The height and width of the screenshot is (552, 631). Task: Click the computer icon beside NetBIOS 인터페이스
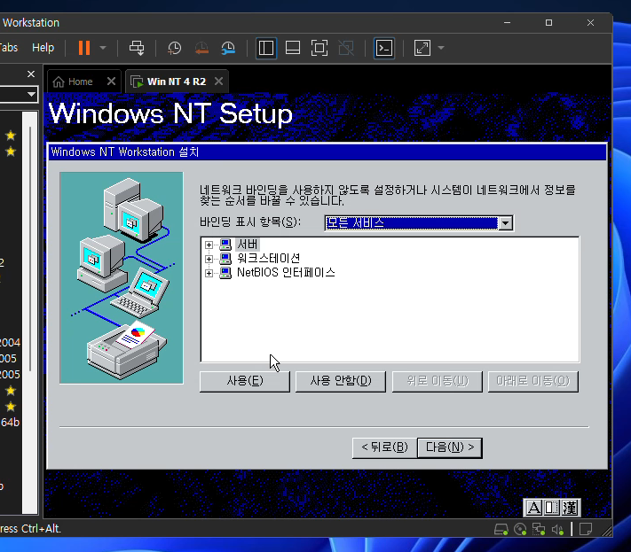[x=225, y=273]
